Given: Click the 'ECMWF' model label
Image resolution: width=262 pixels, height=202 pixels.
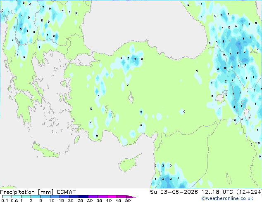Looking at the screenshot, I should (x=67, y=192).
